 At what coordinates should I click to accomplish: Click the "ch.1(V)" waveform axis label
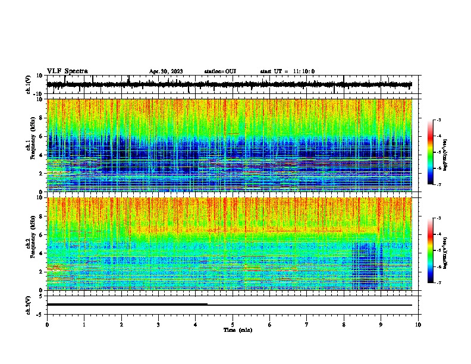coord(28,84)
